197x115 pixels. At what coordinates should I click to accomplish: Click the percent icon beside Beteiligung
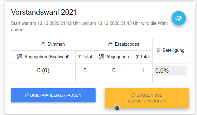[x=158, y=50]
